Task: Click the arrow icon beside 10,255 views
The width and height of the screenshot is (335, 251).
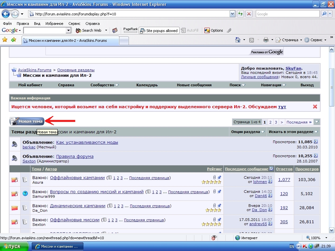Action: (316, 156)
